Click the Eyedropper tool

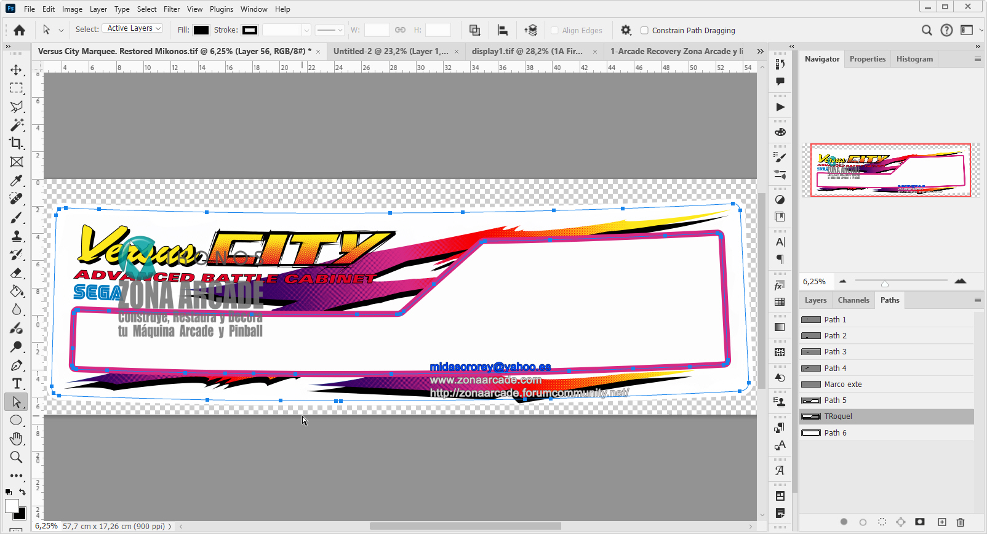point(17,180)
